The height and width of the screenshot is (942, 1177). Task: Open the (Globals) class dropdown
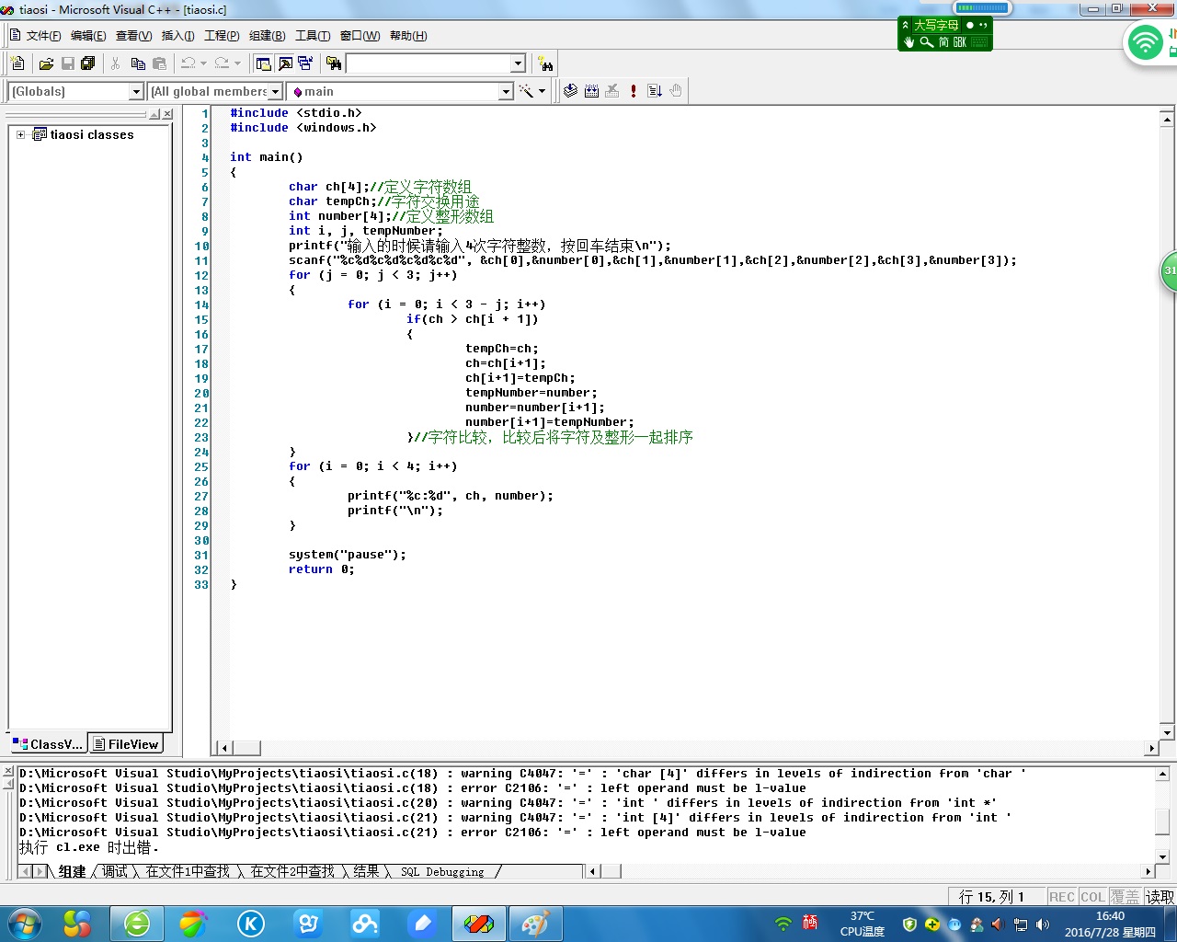[136, 91]
